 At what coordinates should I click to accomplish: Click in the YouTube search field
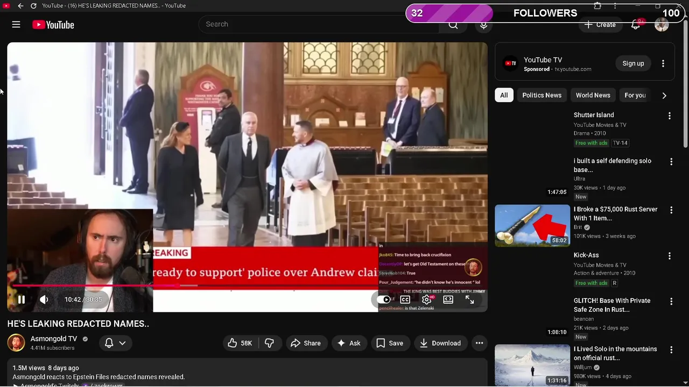pos(320,24)
